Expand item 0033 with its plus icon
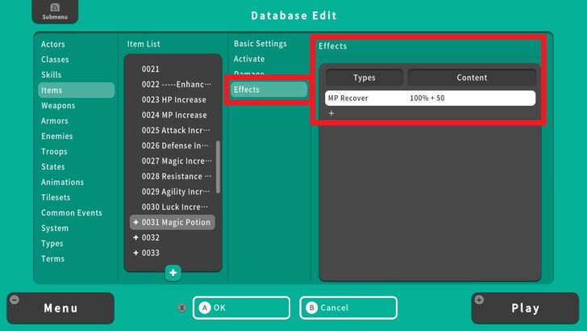The image size is (587, 331). (x=135, y=253)
